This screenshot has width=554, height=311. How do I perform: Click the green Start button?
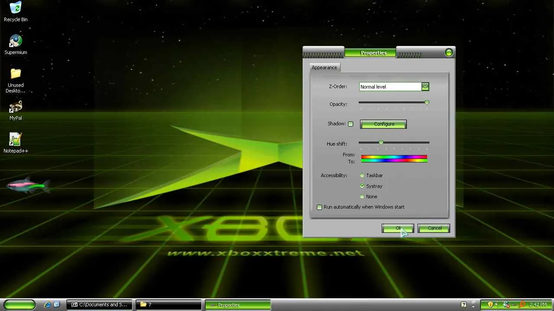click(19, 305)
